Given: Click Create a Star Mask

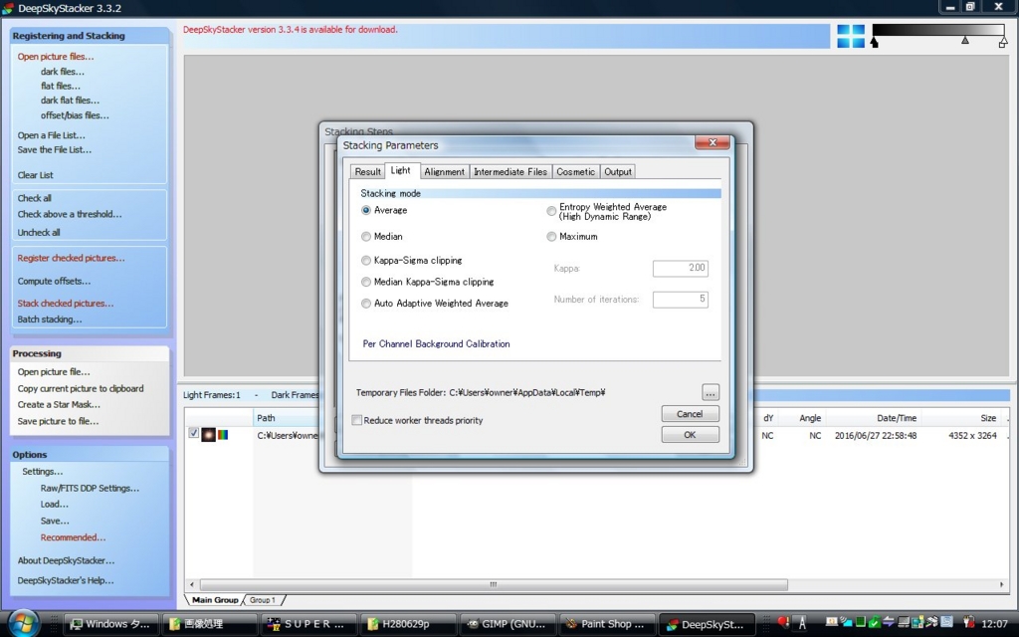Looking at the screenshot, I should coord(59,404).
